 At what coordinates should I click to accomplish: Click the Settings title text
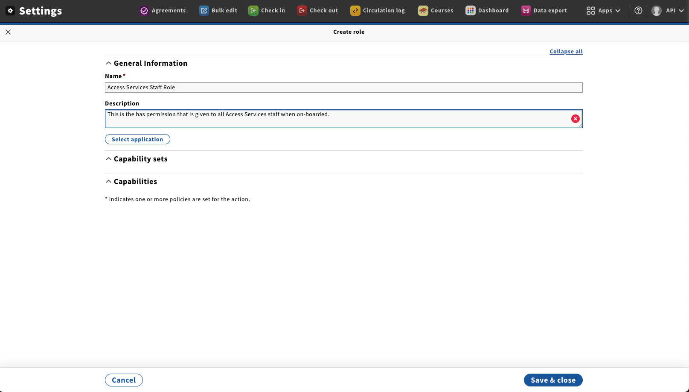pyautogui.click(x=41, y=11)
